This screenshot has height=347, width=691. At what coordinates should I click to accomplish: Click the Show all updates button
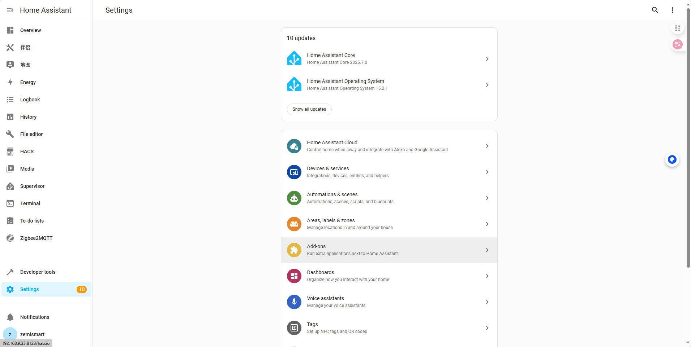click(309, 109)
